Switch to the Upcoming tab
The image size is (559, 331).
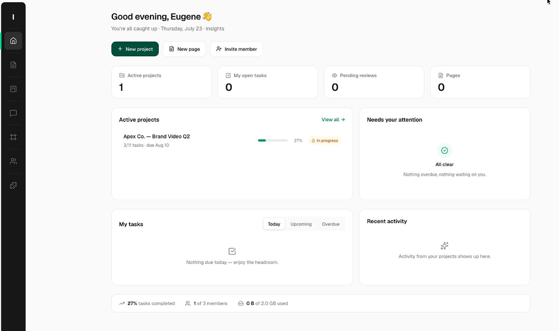pos(301,224)
